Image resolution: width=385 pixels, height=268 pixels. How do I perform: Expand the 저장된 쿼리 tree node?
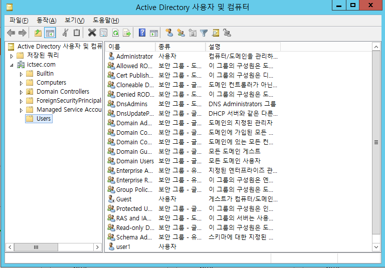click(12, 56)
